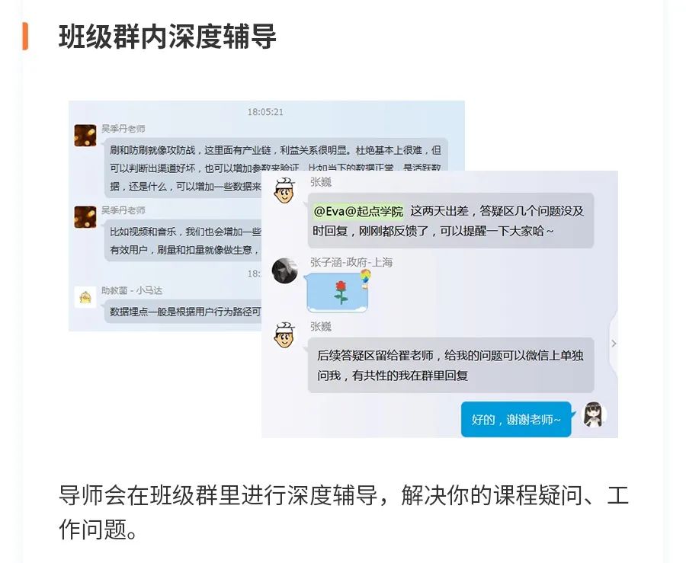Click the 班级群内深度辅导 heading
Viewport: 686px width, 563px height.
click(168, 37)
